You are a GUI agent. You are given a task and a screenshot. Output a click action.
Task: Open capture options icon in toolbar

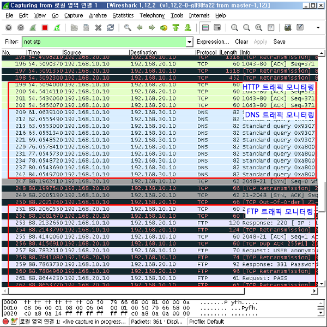click(x=21, y=28)
